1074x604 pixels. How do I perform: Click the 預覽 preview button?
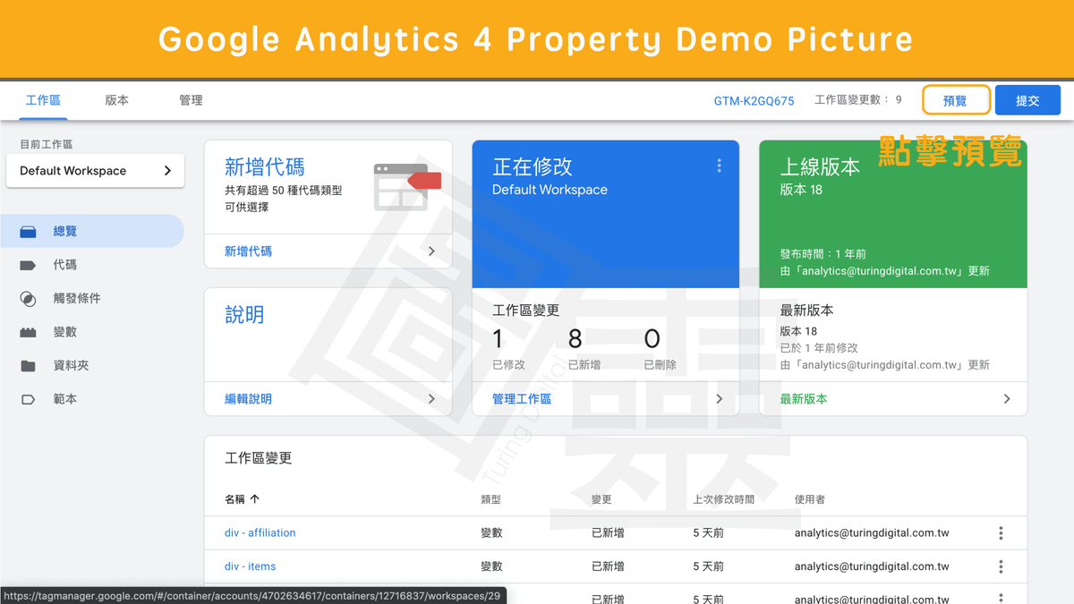tap(956, 100)
